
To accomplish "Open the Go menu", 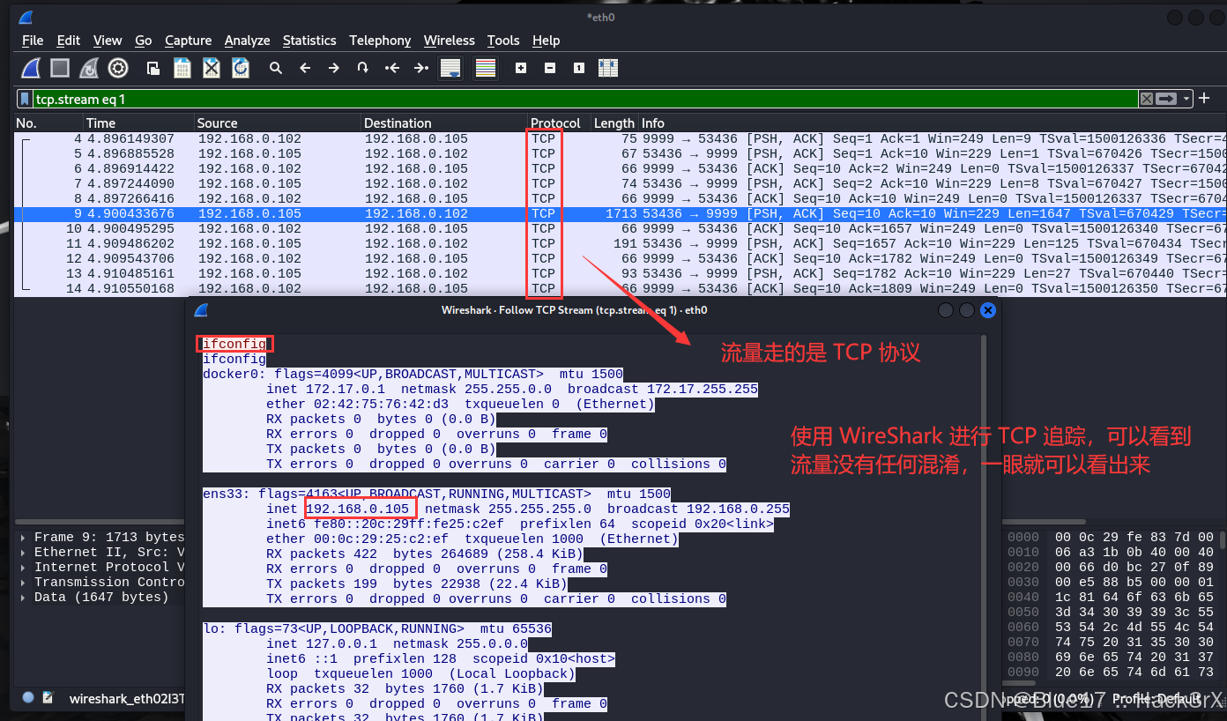I will (x=144, y=41).
